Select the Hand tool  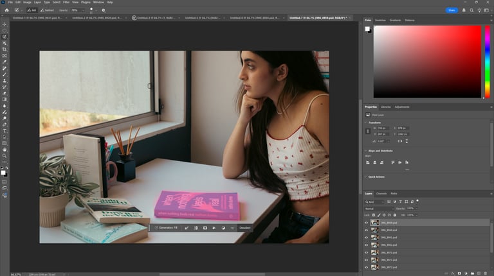click(x=5, y=149)
